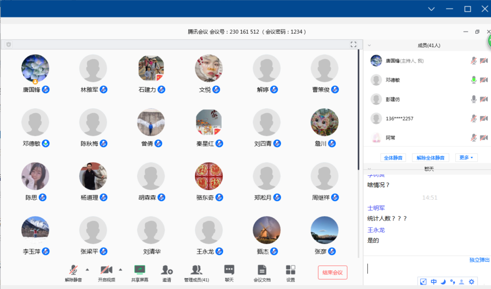Screen dimensions: 491x289
Task: Toggle the camera for member 136****2257
Action: tap(484, 118)
